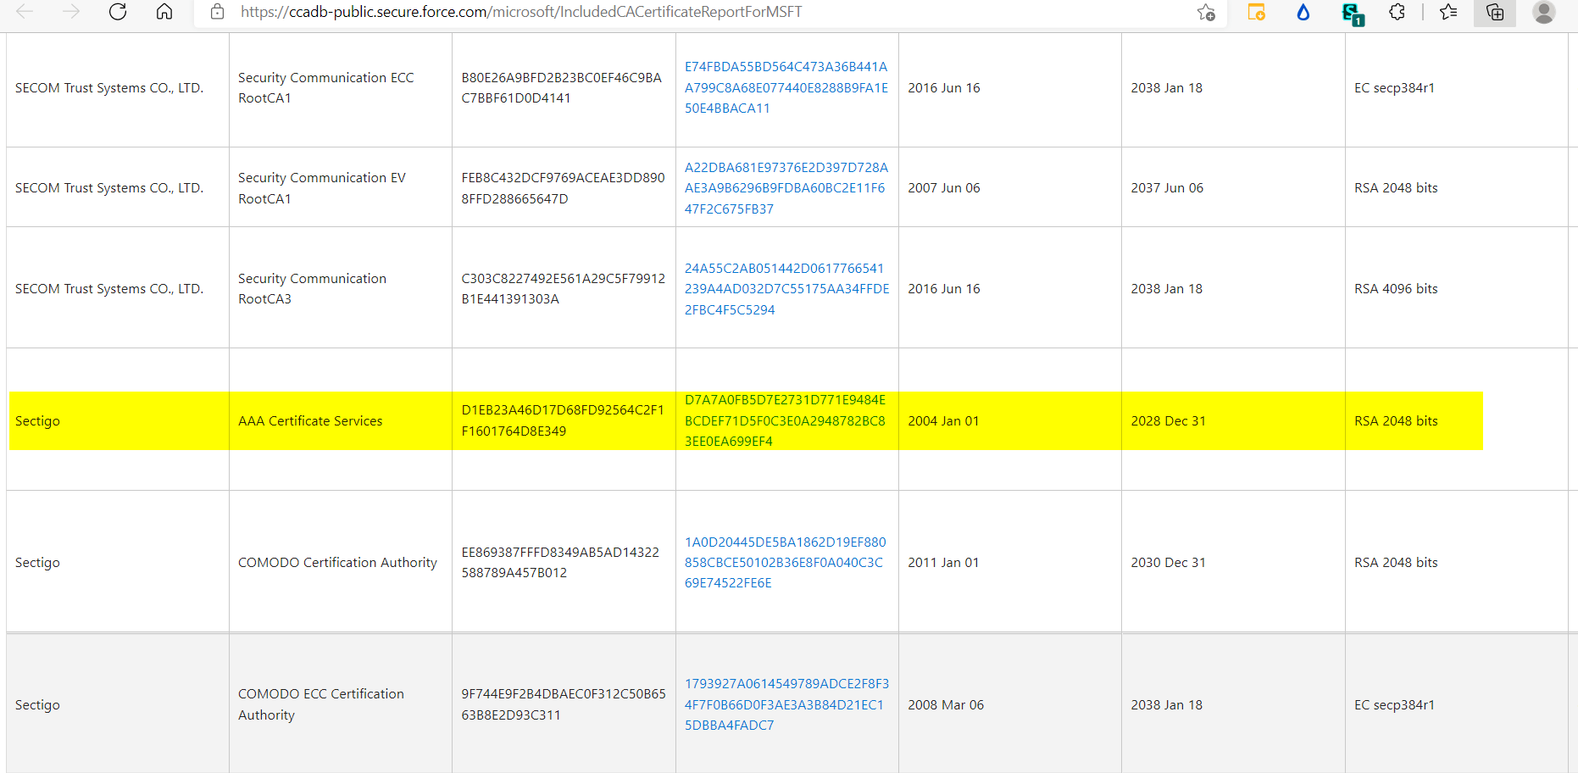The height and width of the screenshot is (773, 1578).
Task: Open the highlighted fingerprint link starting D7A7A0FB5D7E2731
Action: [x=786, y=420]
